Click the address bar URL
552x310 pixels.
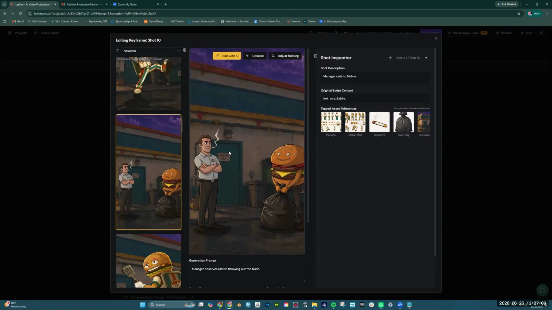pyautogui.click(x=95, y=13)
